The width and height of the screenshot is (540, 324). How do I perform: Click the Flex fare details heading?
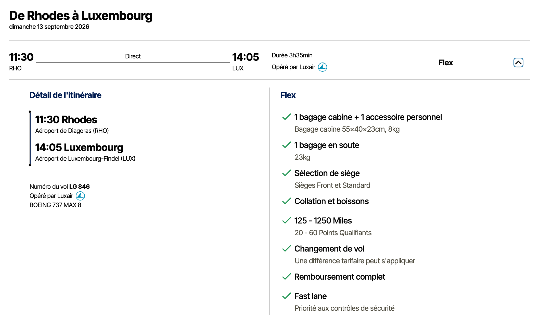[288, 95]
